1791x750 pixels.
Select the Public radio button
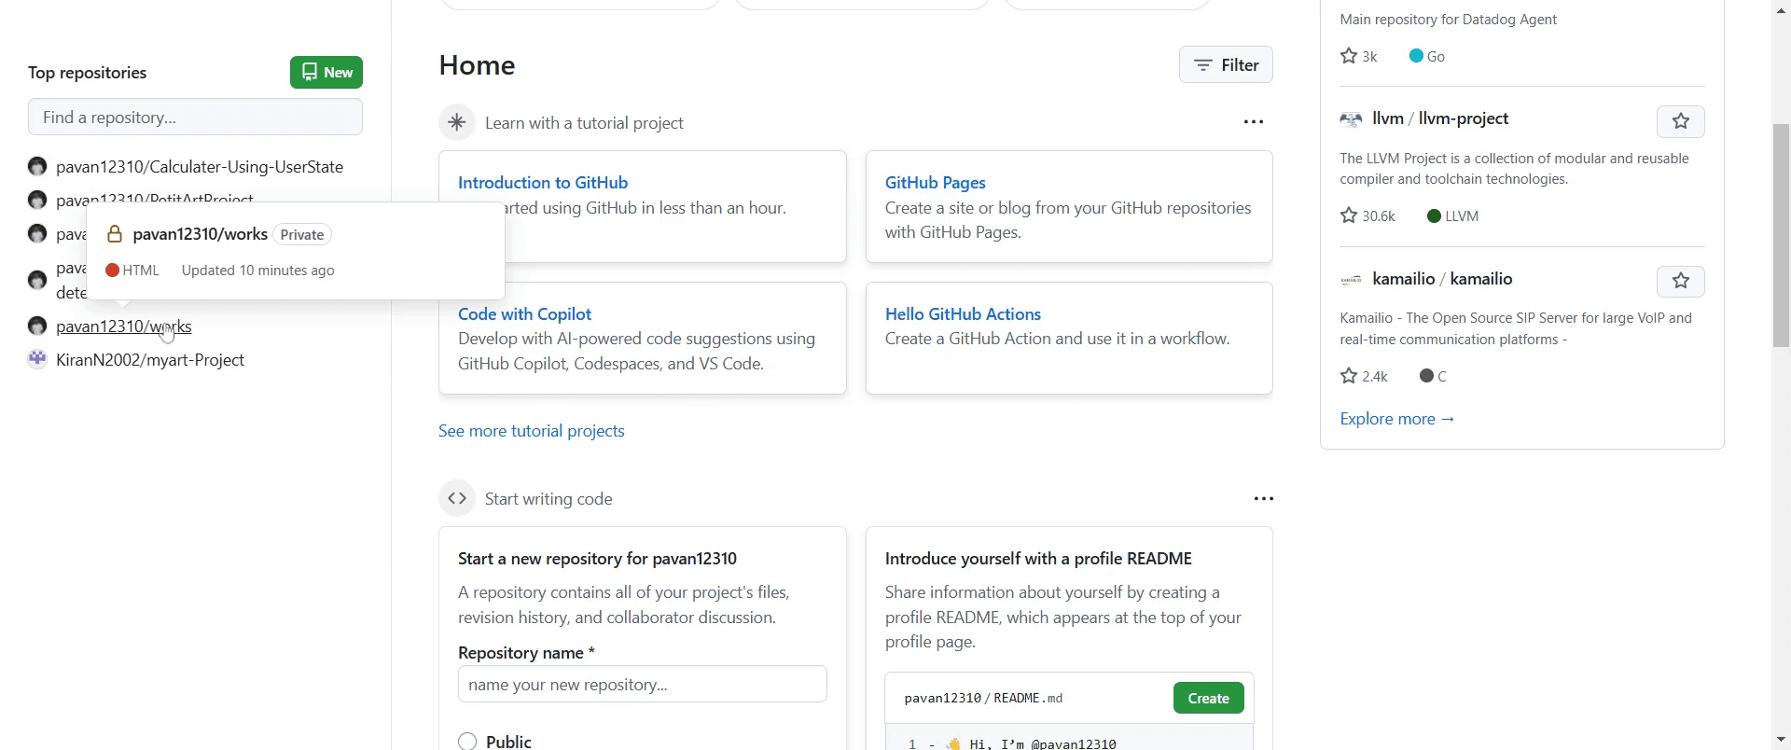[x=467, y=742]
